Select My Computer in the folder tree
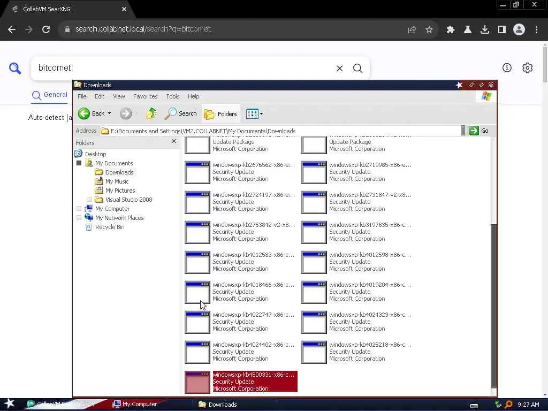Image resolution: width=548 pixels, height=411 pixels. (x=112, y=209)
